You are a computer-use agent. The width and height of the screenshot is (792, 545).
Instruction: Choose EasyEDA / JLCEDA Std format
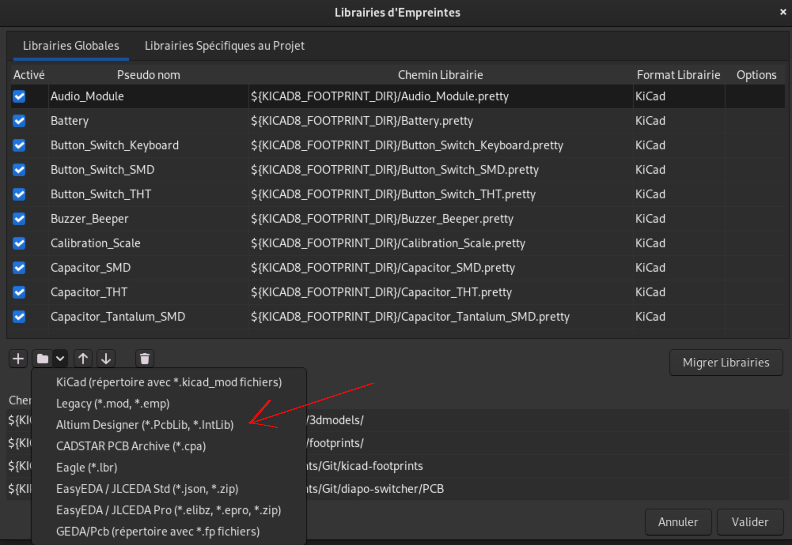point(169,489)
